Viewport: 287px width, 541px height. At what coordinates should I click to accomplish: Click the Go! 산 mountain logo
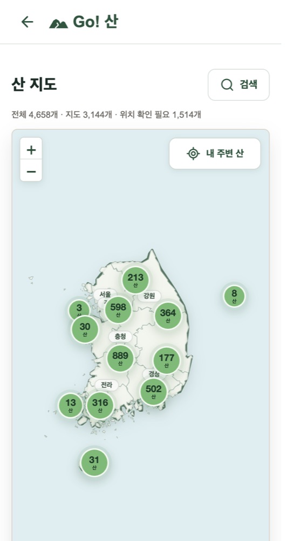tap(84, 22)
